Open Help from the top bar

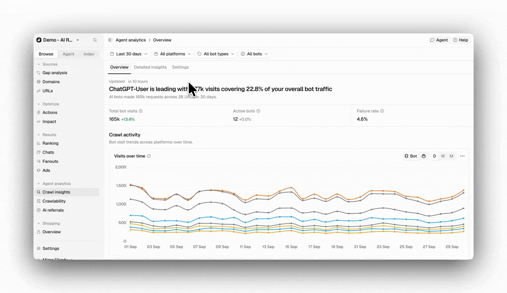(460, 40)
